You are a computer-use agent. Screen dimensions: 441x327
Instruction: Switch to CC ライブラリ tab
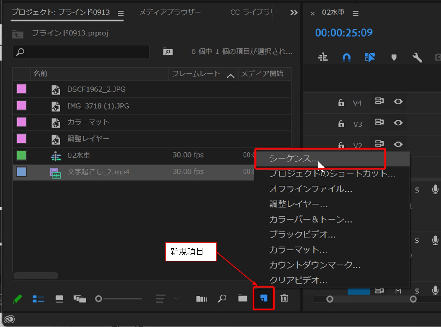coord(251,12)
